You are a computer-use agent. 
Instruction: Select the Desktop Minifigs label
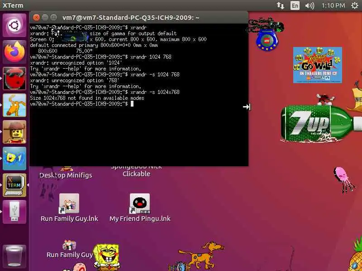[66, 175]
